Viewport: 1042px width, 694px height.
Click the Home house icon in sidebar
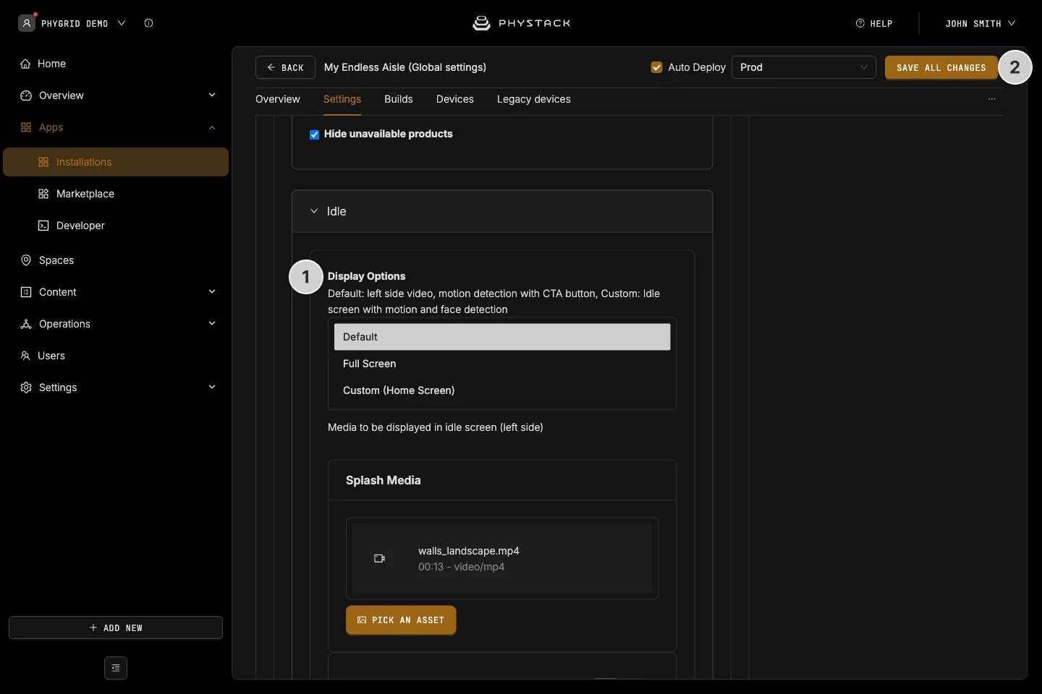pyautogui.click(x=25, y=64)
